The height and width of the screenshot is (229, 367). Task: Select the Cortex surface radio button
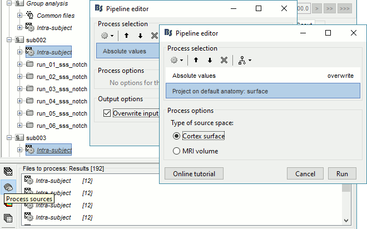pyautogui.click(x=177, y=136)
